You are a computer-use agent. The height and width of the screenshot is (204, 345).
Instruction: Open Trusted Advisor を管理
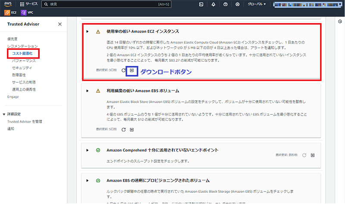(x=25, y=121)
